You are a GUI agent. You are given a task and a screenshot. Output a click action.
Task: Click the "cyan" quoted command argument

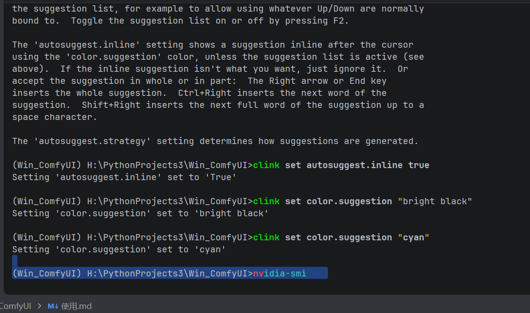tap(414, 237)
